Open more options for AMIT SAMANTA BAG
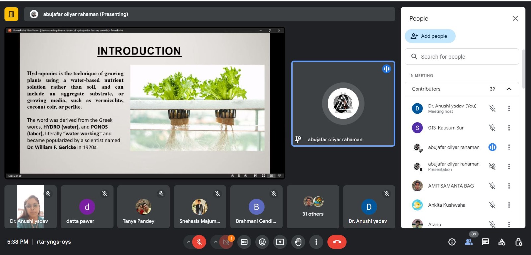531x255 pixels. (x=509, y=186)
